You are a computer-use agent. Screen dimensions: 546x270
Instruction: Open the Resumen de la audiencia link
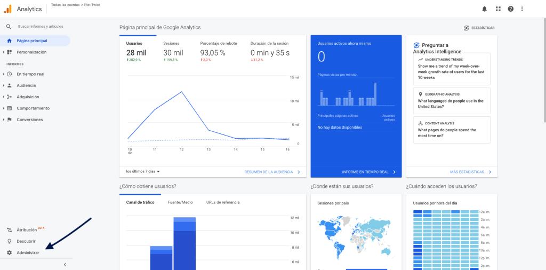coord(272,172)
